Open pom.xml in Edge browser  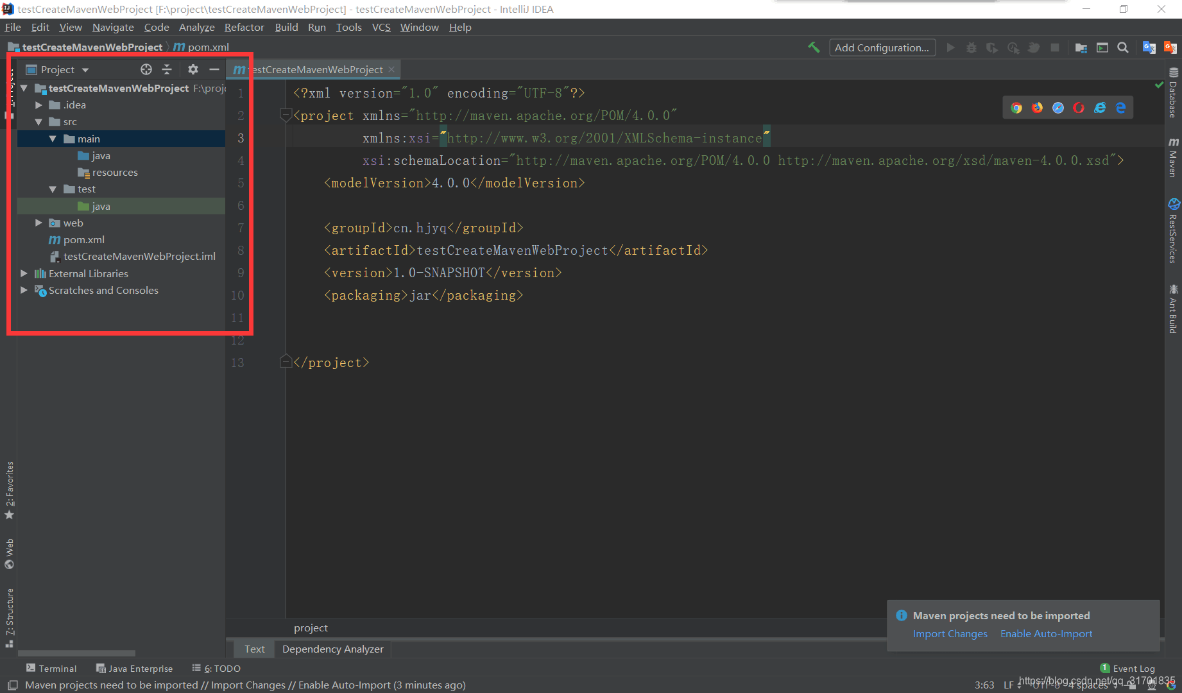(1120, 108)
